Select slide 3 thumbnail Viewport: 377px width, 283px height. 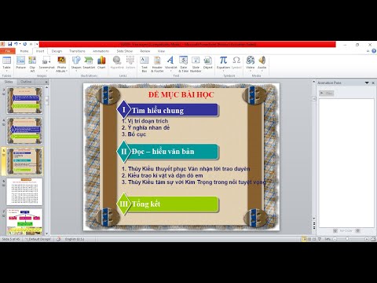[x=24, y=101]
